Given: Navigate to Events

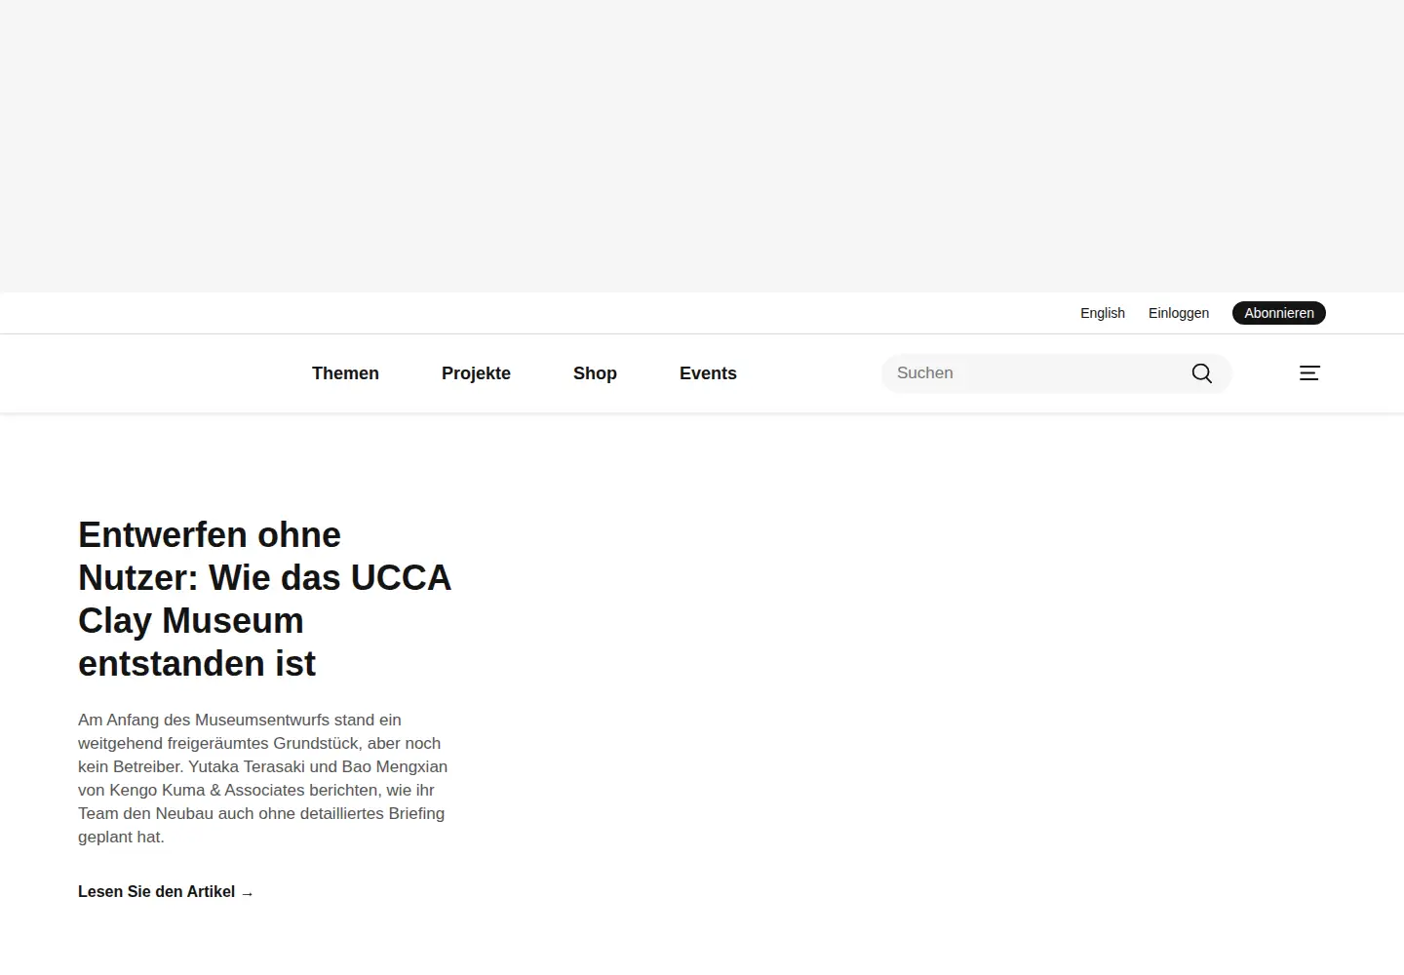Looking at the screenshot, I should click(x=708, y=373).
